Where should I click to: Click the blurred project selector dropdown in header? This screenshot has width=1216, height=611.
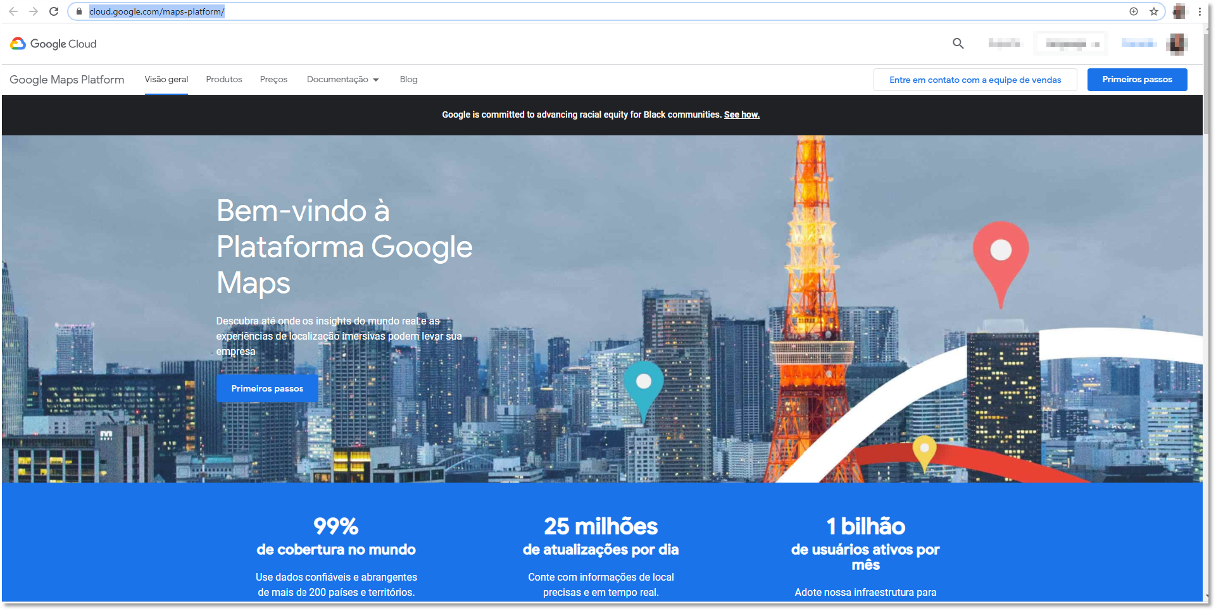1072,43
